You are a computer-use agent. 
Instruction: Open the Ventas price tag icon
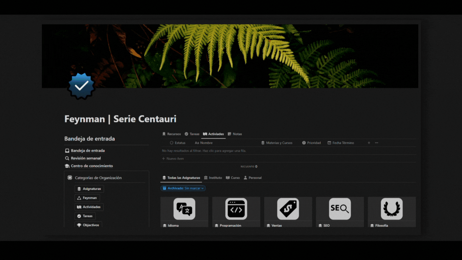point(288,209)
